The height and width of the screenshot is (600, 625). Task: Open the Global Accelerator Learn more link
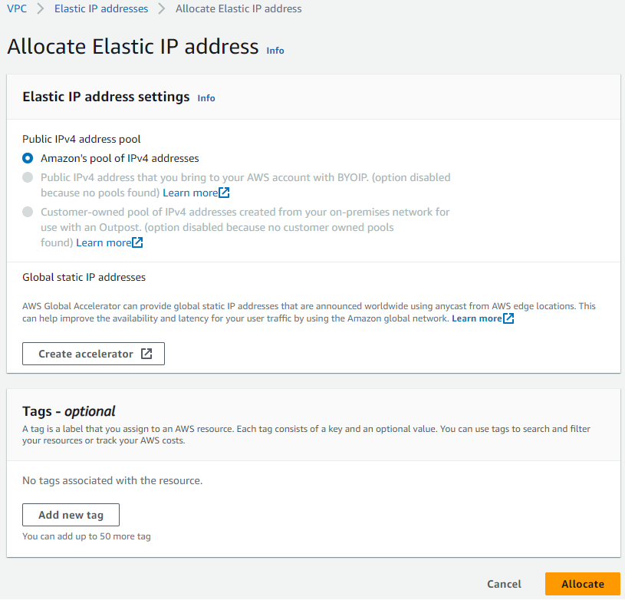pyautogui.click(x=475, y=318)
